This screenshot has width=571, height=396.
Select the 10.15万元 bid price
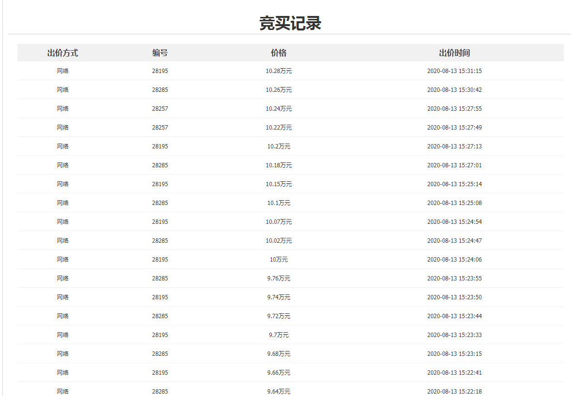pos(278,184)
